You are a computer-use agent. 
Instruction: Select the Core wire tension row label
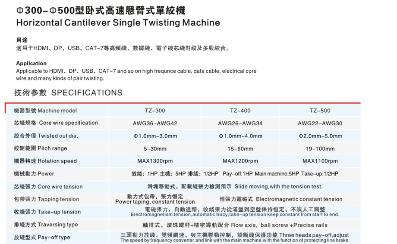pyautogui.click(x=48, y=187)
